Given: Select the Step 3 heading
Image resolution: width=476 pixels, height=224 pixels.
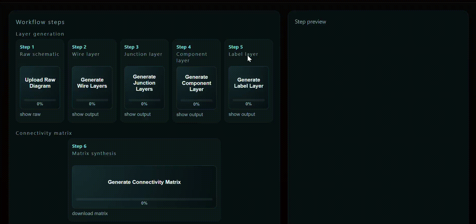Looking at the screenshot, I should coord(131,47).
